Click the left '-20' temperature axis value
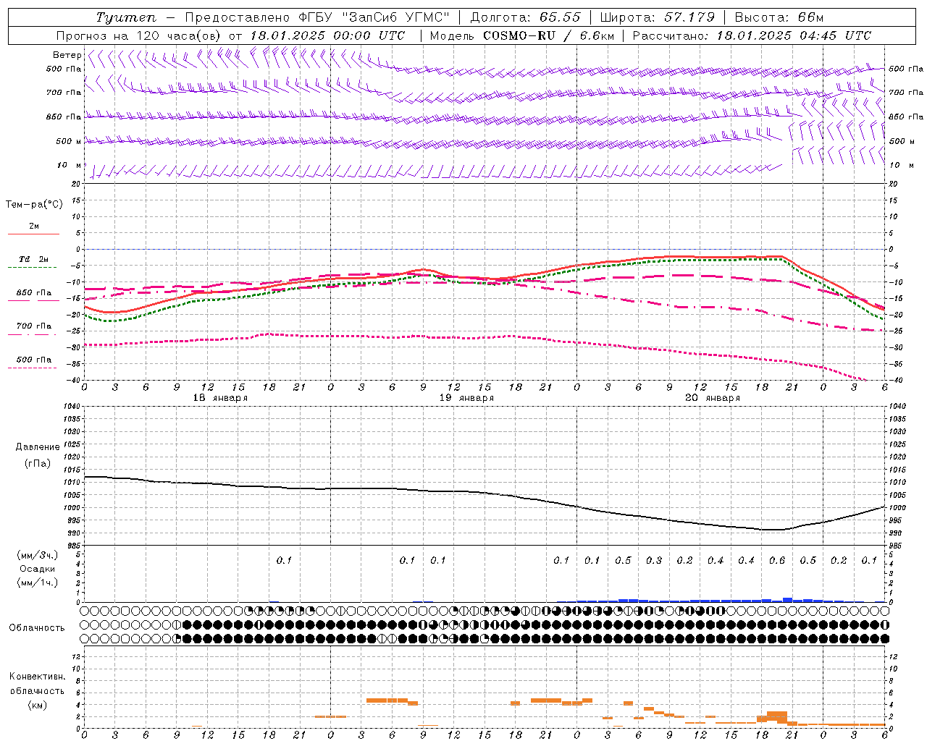 (75, 315)
